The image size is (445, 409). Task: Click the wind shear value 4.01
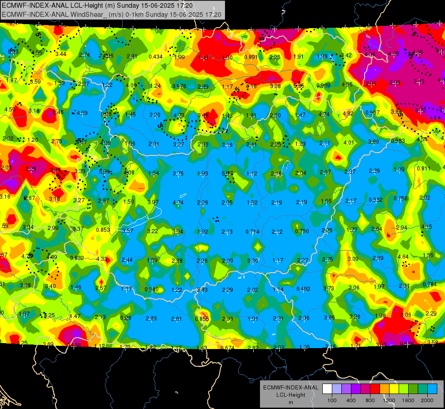tap(349, 143)
